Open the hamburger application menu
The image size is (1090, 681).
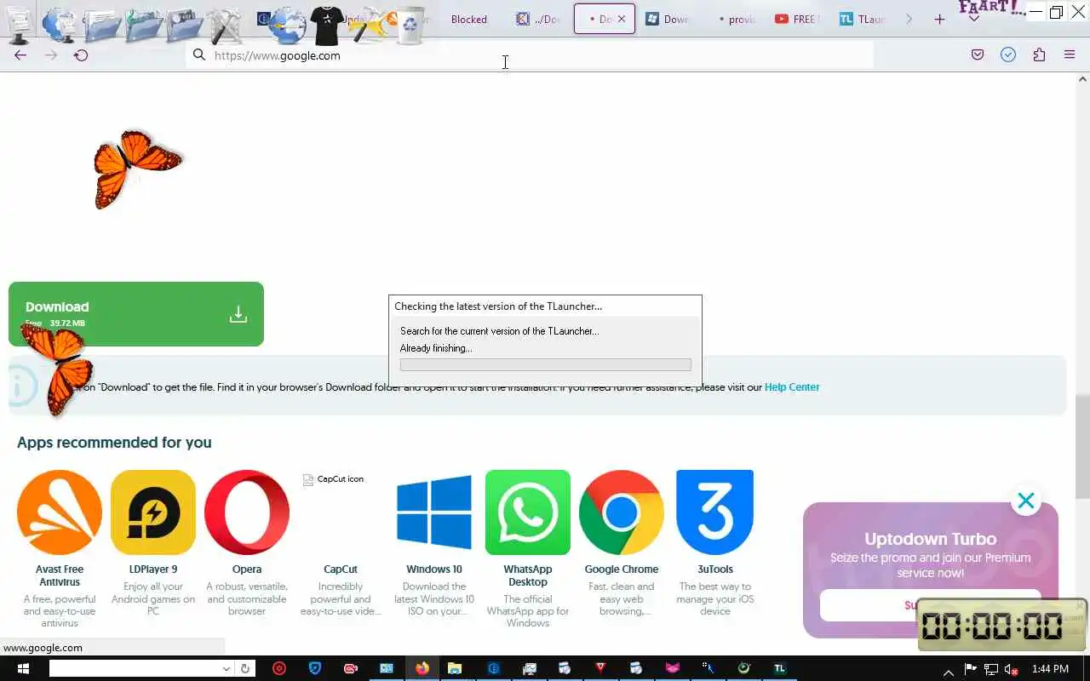1070,55
